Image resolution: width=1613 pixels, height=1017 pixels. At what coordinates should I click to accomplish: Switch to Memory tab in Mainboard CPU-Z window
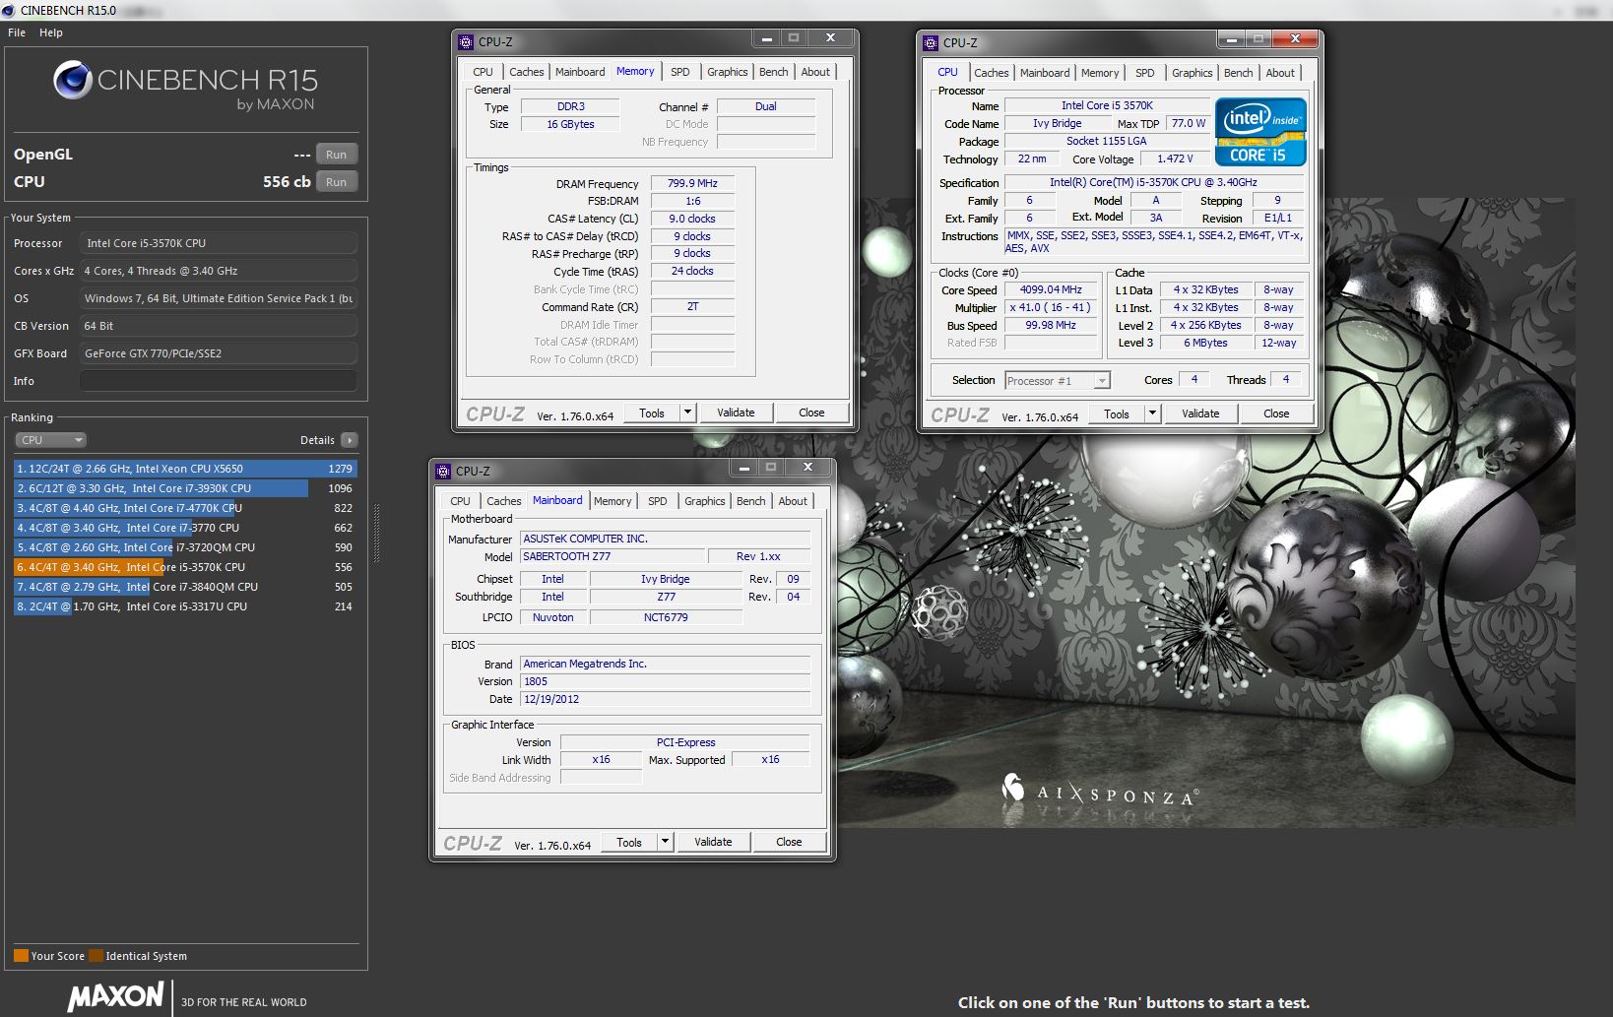point(613,501)
